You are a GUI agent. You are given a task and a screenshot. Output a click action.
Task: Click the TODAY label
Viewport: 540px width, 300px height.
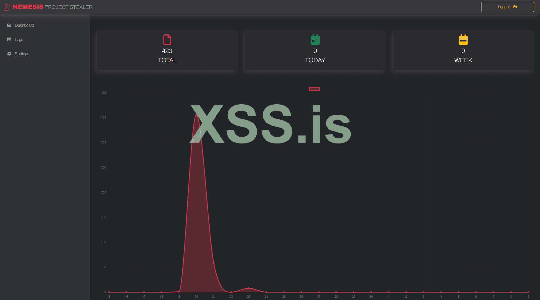coord(315,60)
